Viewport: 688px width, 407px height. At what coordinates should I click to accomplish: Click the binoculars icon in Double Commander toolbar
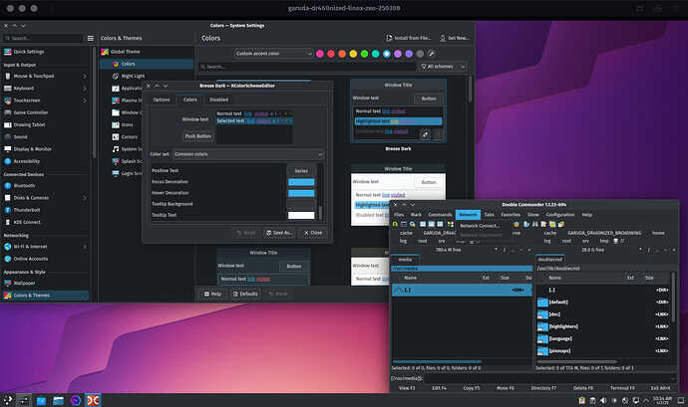click(x=534, y=224)
